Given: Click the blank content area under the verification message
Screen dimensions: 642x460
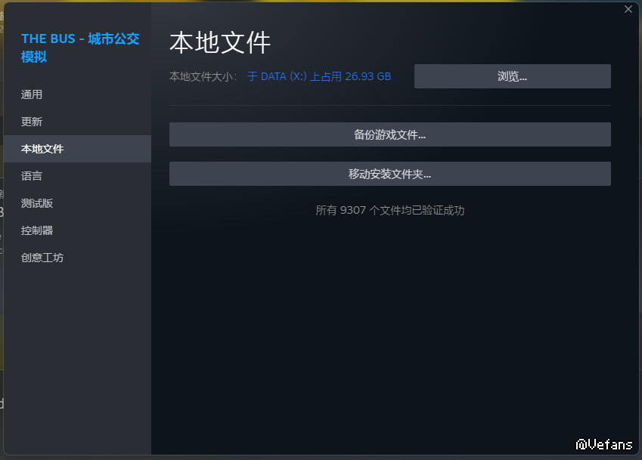Looking at the screenshot, I should [x=389, y=325].
